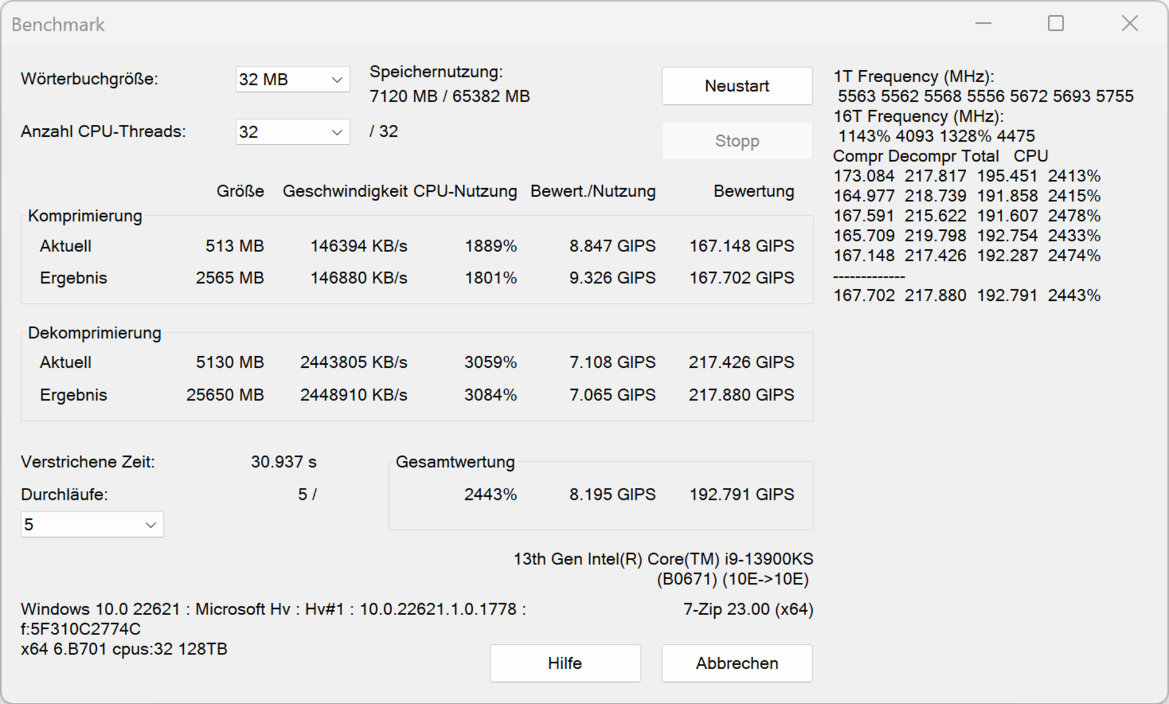
Task: Expand the Anzahl CPU-Threads dropdown
Action: pos(292,132)
